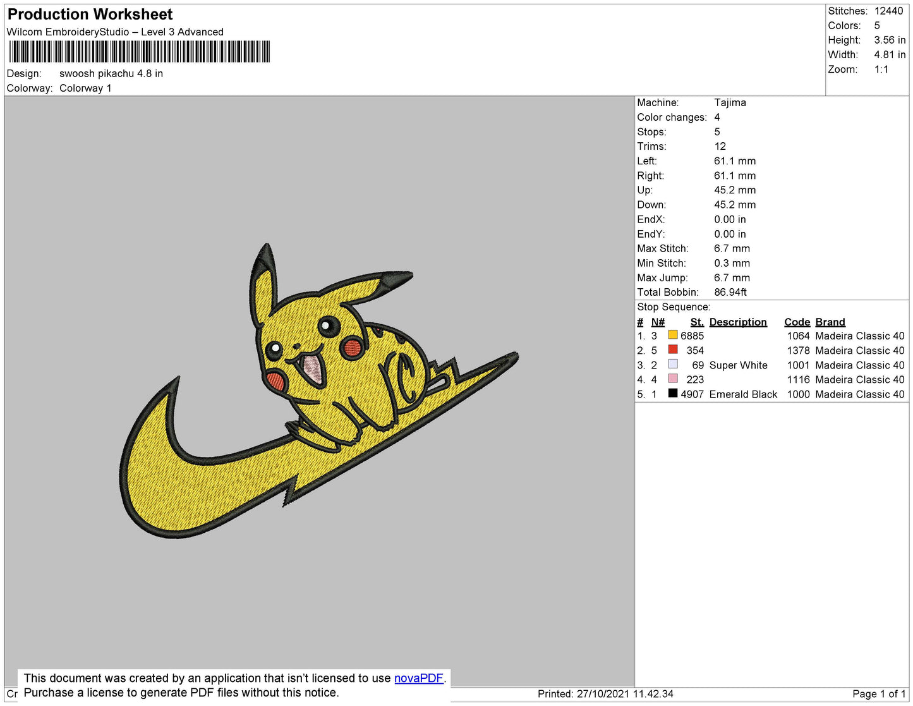
Task: Click the yellow thread swatch, code 1064
Action: point(673,335)
